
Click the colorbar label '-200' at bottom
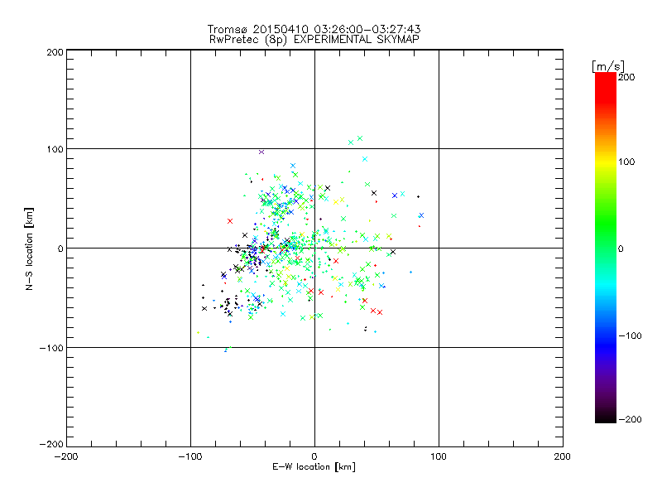(630, 419)
